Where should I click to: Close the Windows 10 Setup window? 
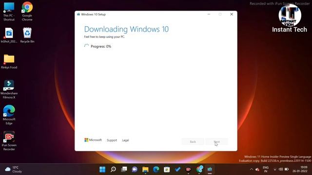click(x=232, y=14)
